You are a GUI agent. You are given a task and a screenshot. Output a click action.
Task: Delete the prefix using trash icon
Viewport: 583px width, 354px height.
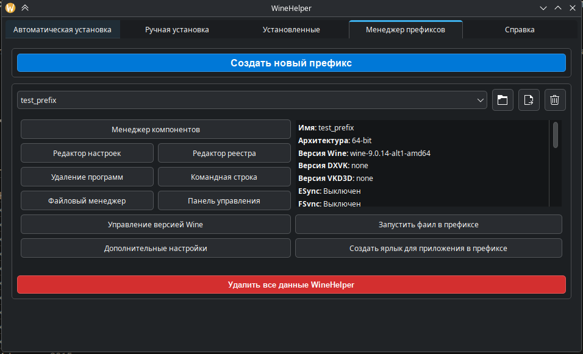click(x=554, y=101)
